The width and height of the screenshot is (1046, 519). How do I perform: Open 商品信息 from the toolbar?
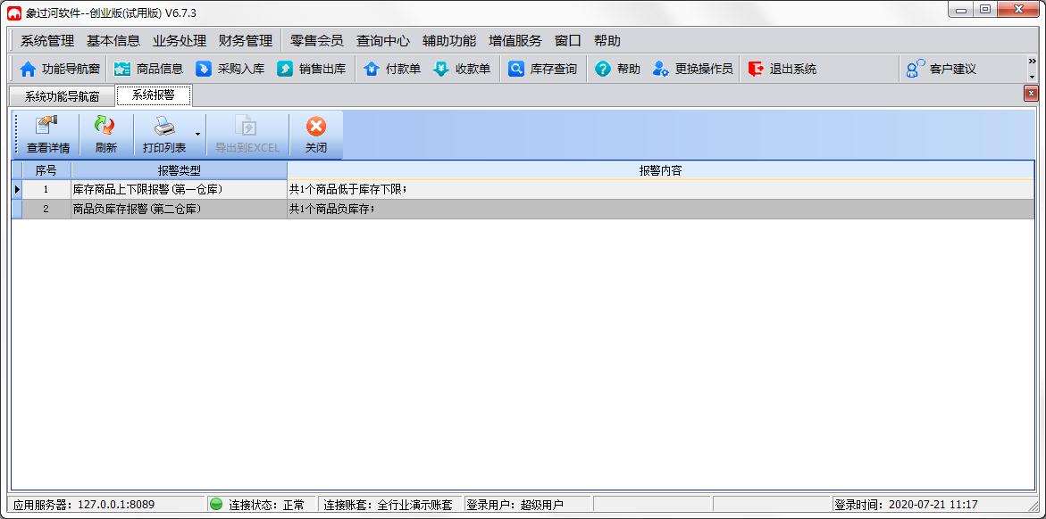tap(154, 68)
